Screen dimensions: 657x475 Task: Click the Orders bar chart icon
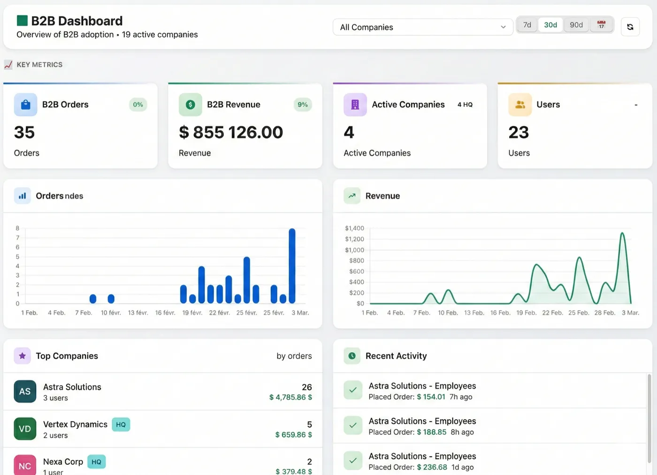tap(22, 196)
